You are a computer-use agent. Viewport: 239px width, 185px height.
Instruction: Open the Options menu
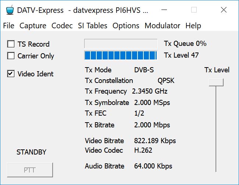pyautogui.click(x=126, y=26)
